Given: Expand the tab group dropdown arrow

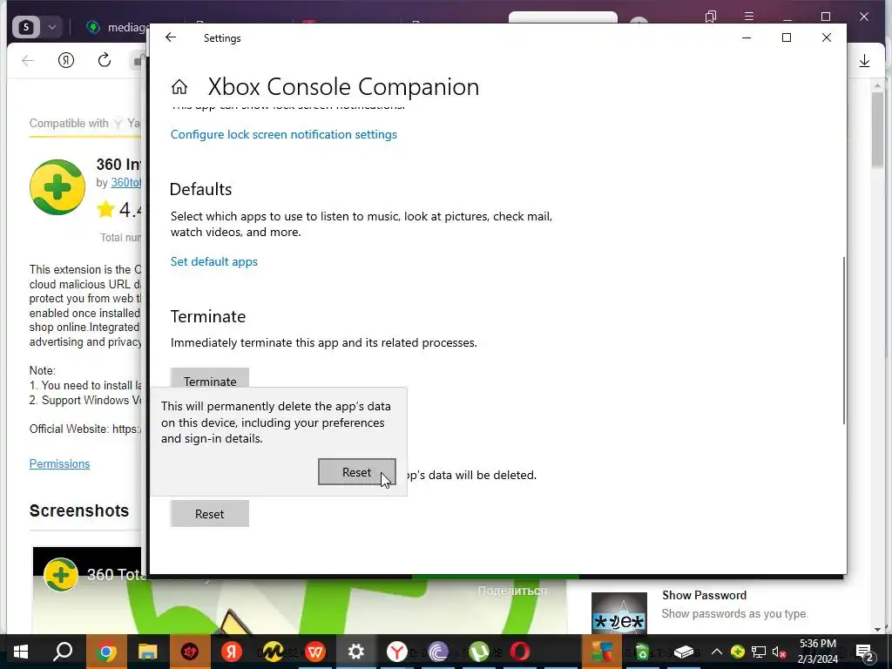Looking at the screenshot, I should click(51, 27).
